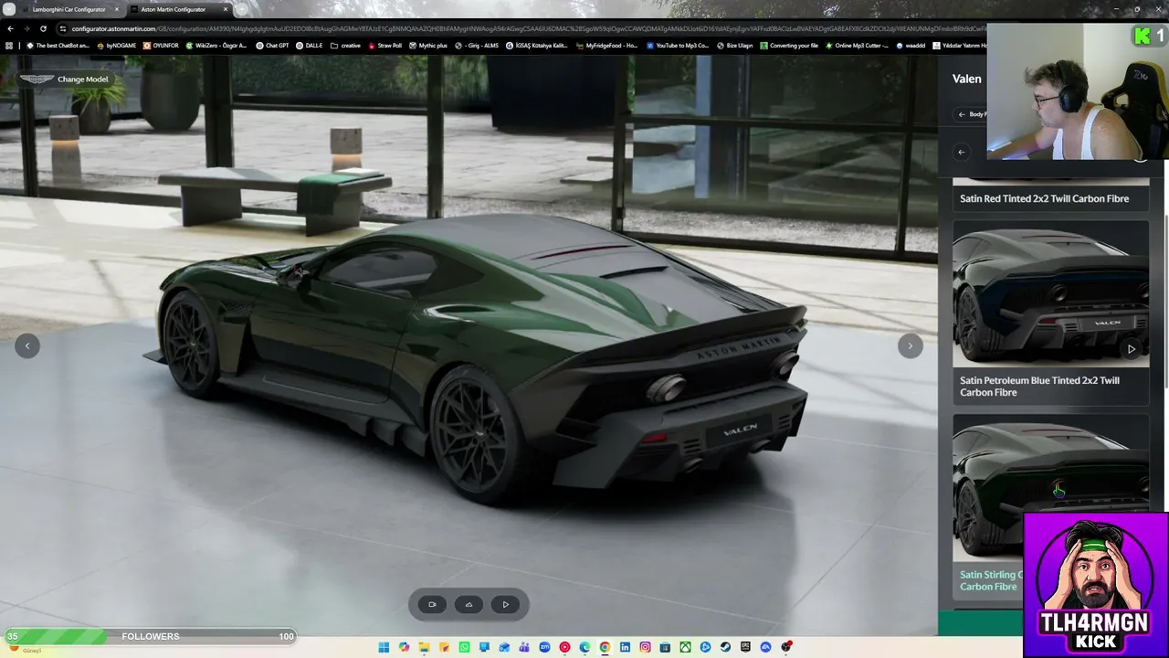
Task: Choose the Satin Petroleum Blue carbon fibre thumbnail
Action: tap(1050, 293)
